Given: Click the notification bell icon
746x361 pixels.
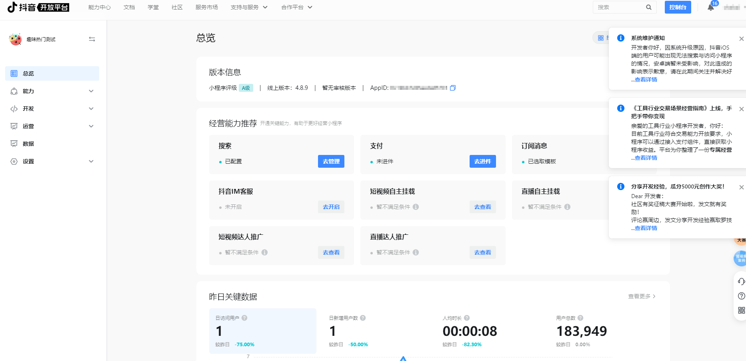Looking at the screenshot, I should [710, 8].
